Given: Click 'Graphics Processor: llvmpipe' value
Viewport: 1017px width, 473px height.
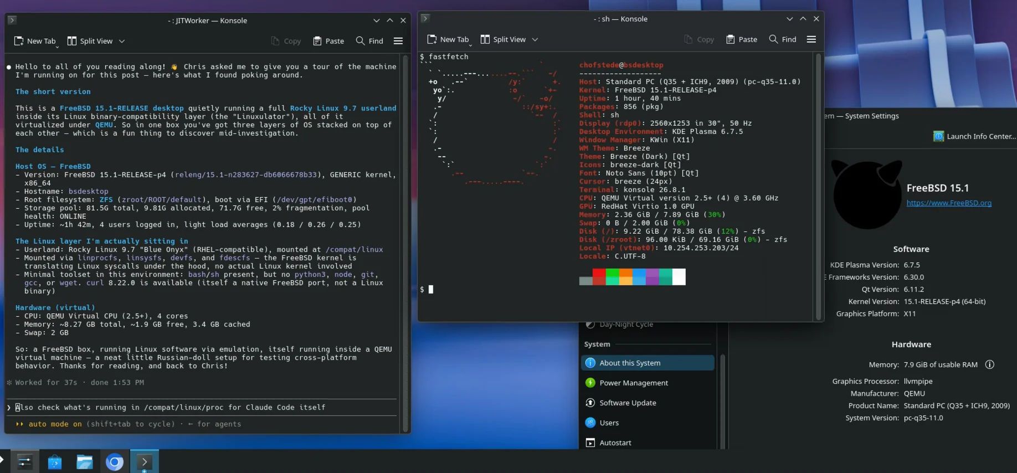Looking at the screenshot, I should (x=918, y=381).
